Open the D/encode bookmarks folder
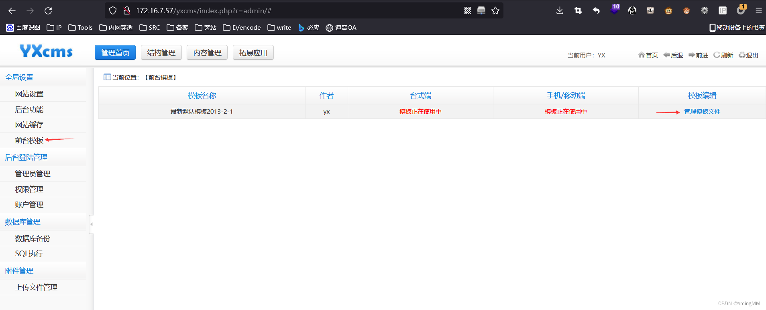The width and height of the screenshot is (766, 310). click(242, 28)
